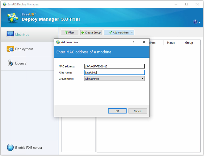Sort by the Status column header

[171, 43]
